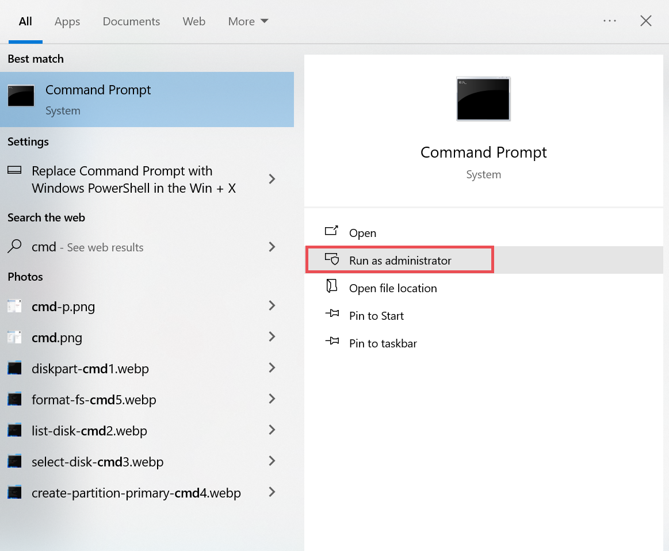Expand chevron for cmd.png
669x551 pixels.
pos(272,336)
